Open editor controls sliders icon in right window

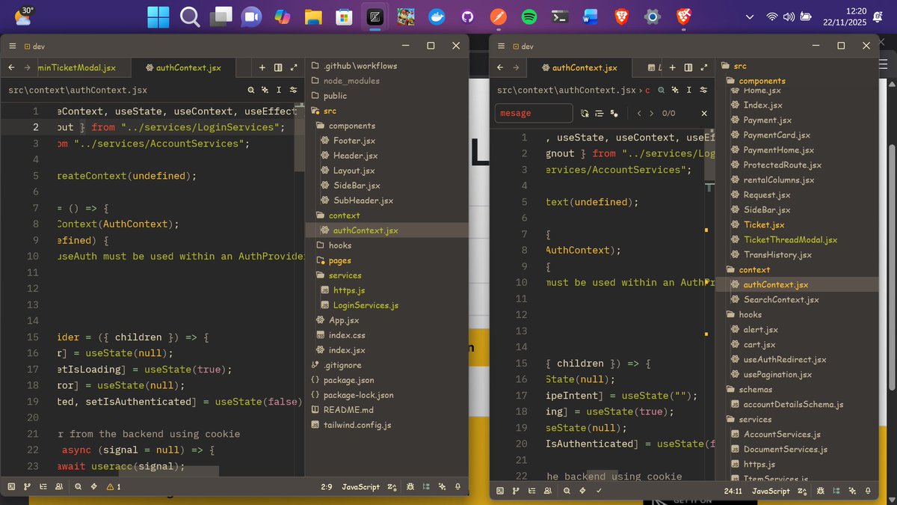click(x=703, y=90)
